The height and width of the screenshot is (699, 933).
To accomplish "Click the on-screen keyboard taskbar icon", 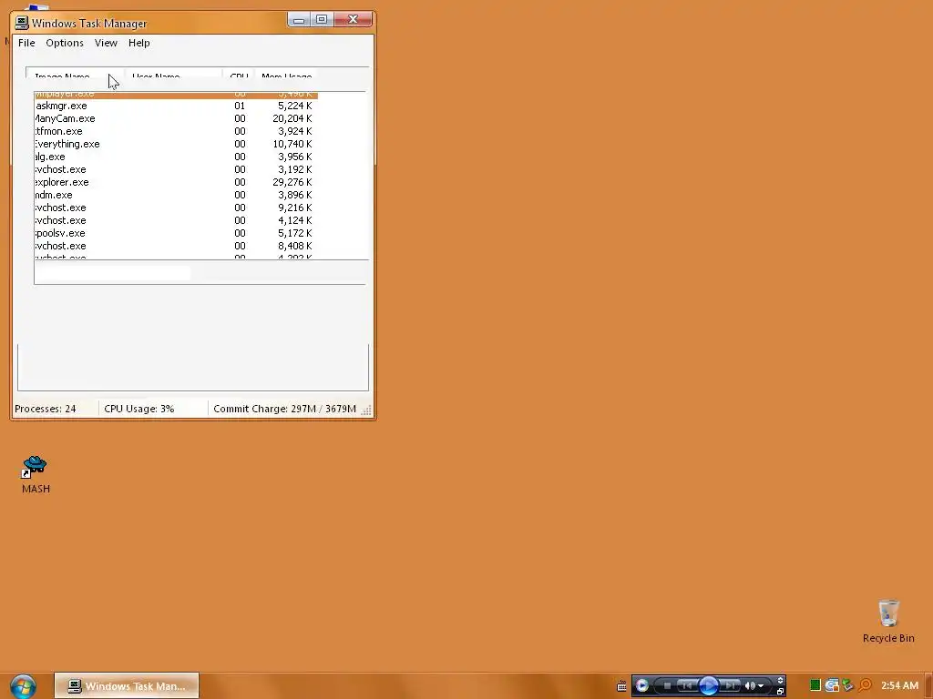I will [621, 686].
